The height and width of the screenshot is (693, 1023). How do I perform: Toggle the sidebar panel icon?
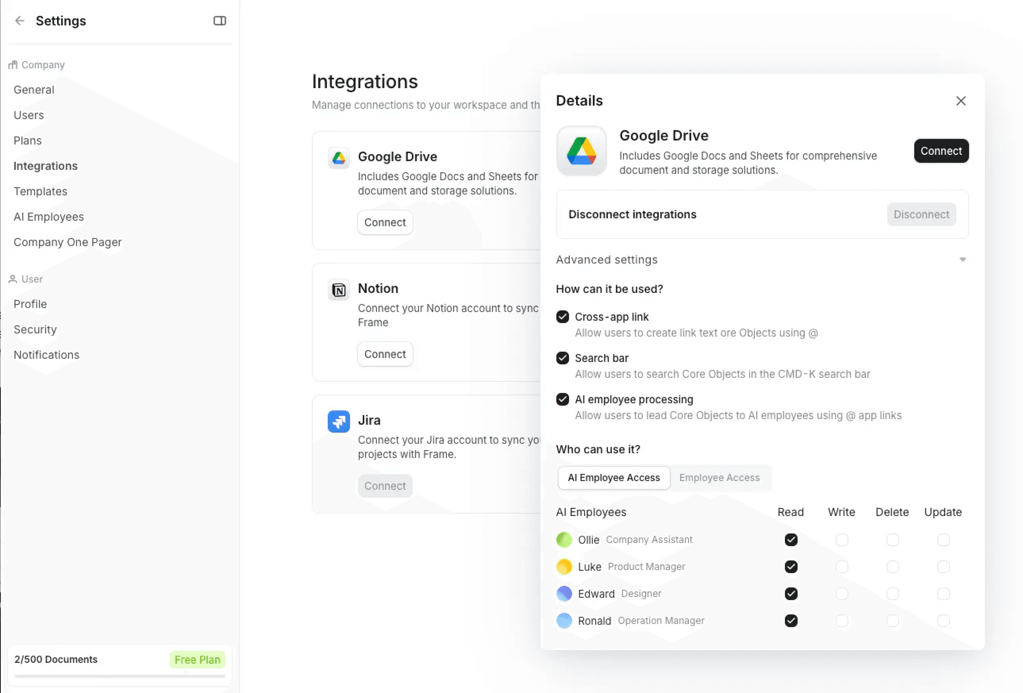pos(219,21)
